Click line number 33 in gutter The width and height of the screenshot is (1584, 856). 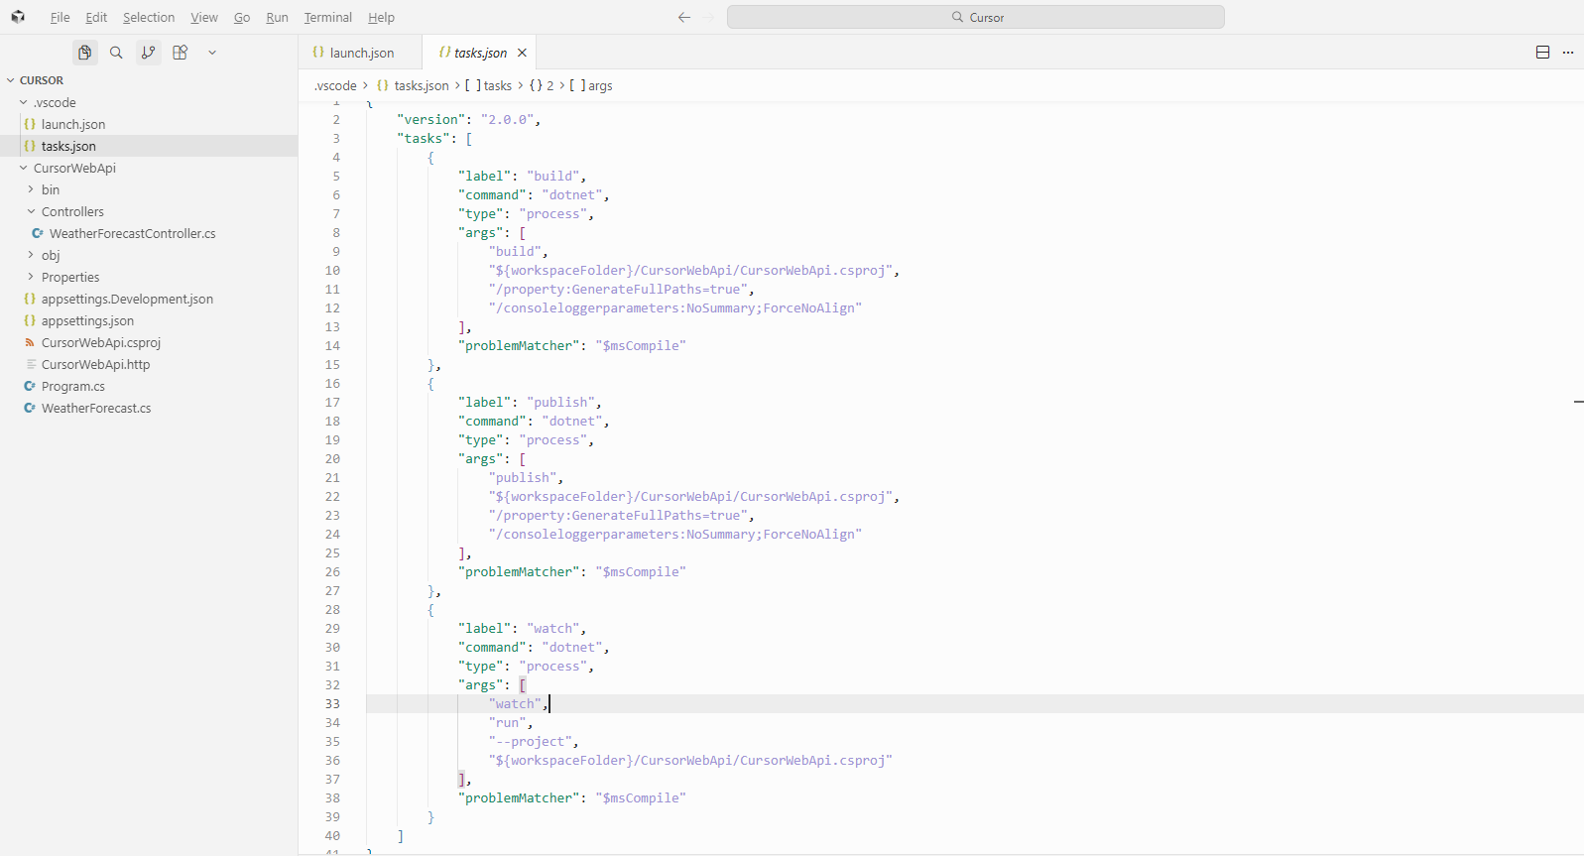point(332,704)
